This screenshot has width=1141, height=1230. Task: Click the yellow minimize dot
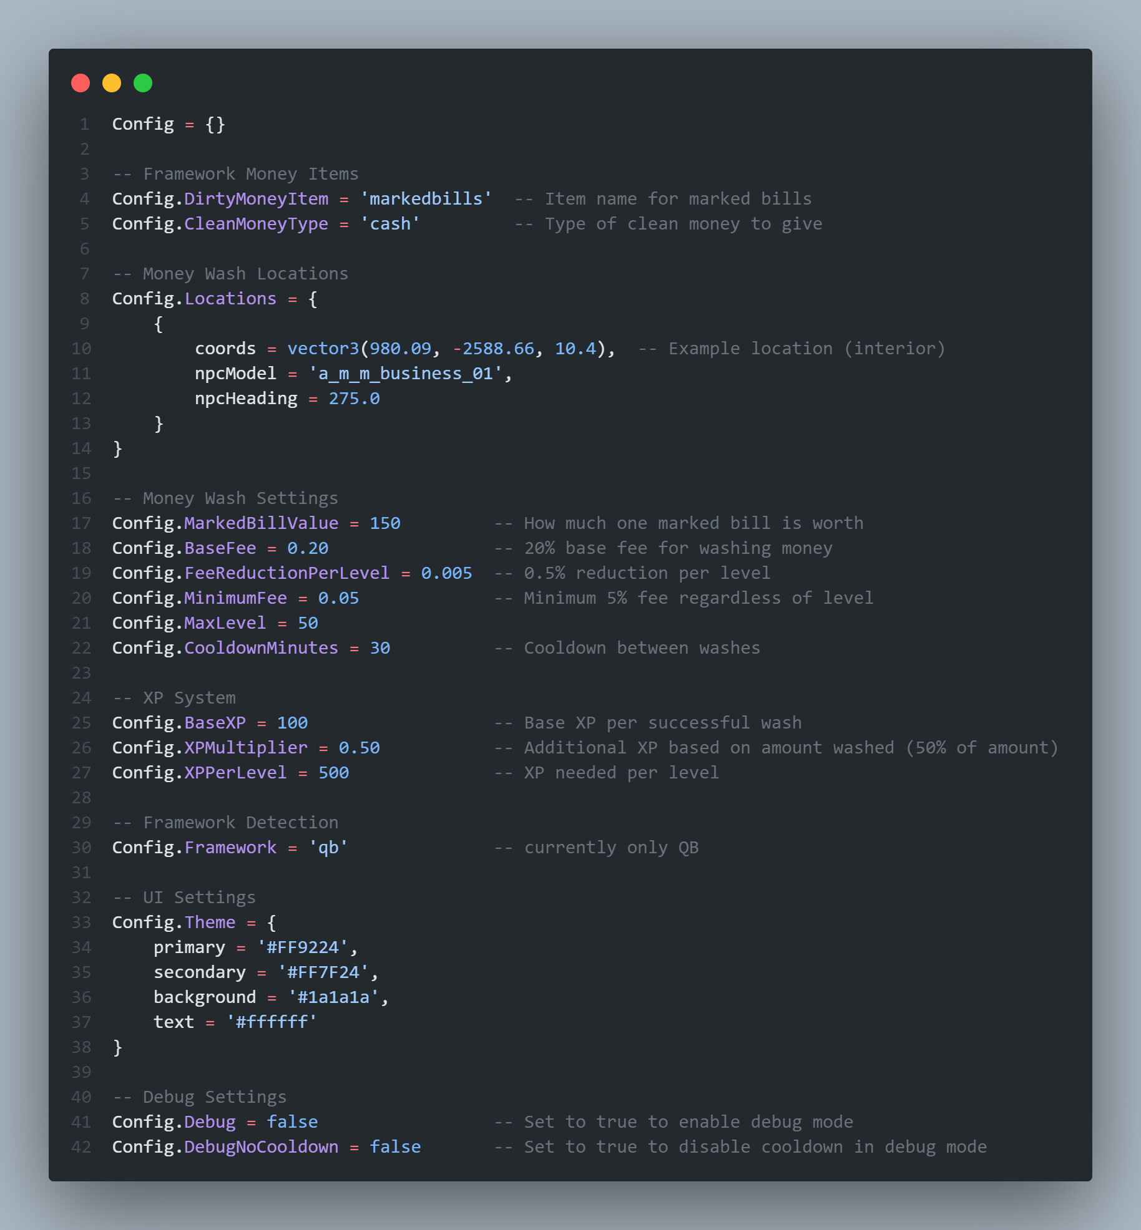pos(112,83)
